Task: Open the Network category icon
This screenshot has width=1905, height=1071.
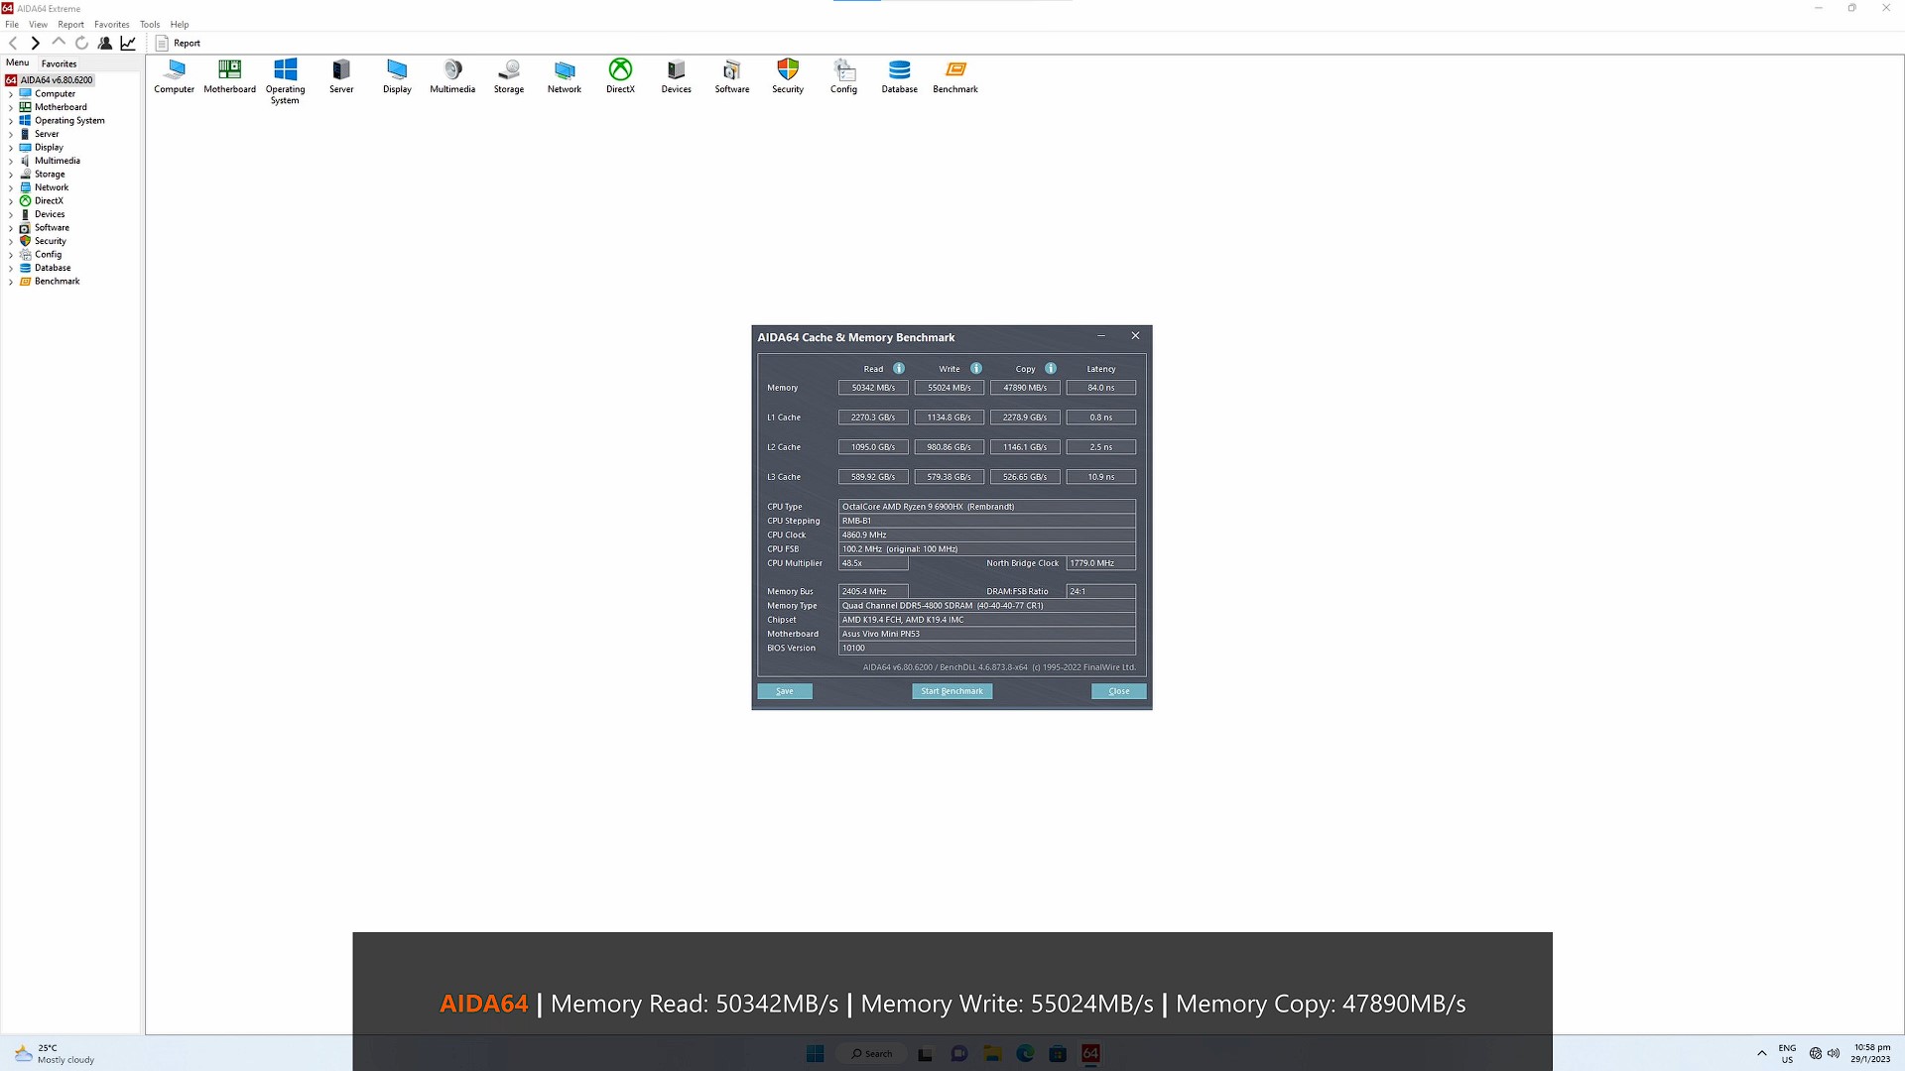Action: [565, 76]
